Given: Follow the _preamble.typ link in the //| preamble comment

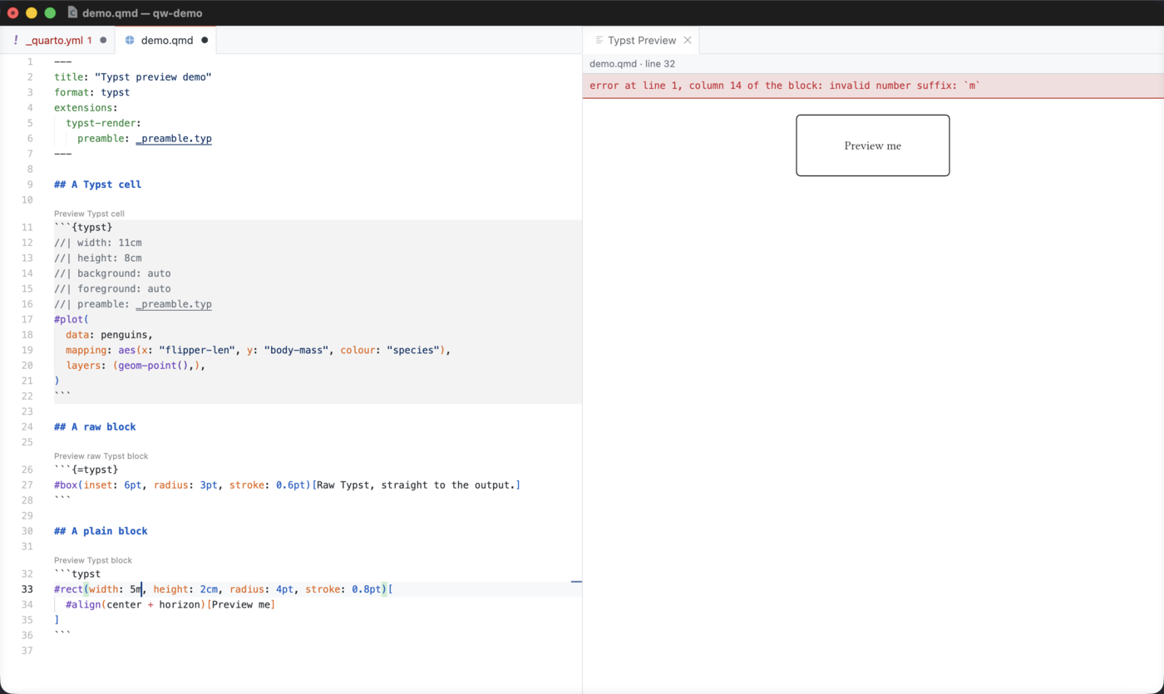Looking at the screenshot, I should (174, 304).
